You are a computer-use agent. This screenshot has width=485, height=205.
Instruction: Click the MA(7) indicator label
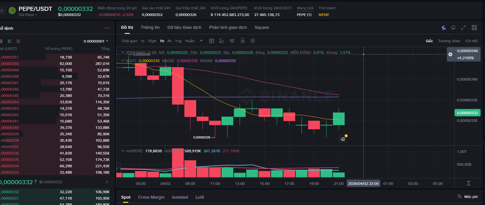(x=131, y=61)
